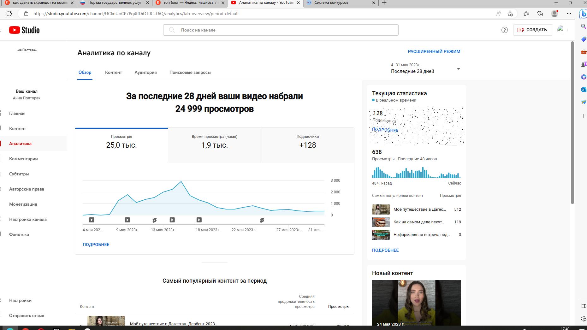Open browser favorites list icon
The image size is (587, 330).
point(526,14)
